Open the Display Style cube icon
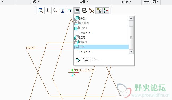 (70, 11)
